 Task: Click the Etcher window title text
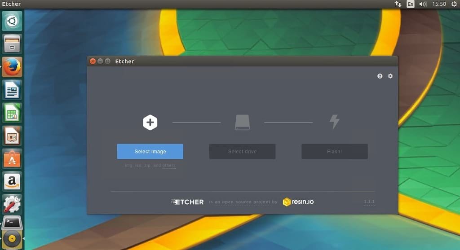124,61
